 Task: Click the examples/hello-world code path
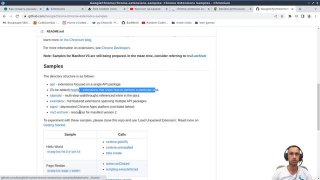(63, 151)
